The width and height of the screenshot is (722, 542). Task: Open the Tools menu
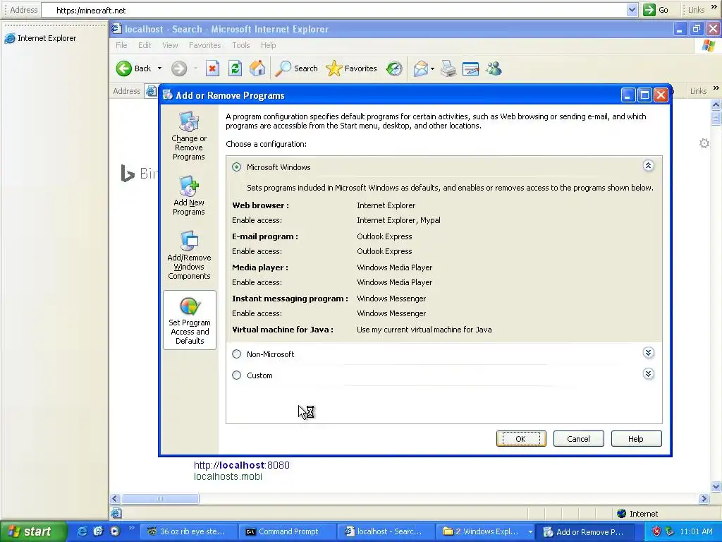pos(241,45)
